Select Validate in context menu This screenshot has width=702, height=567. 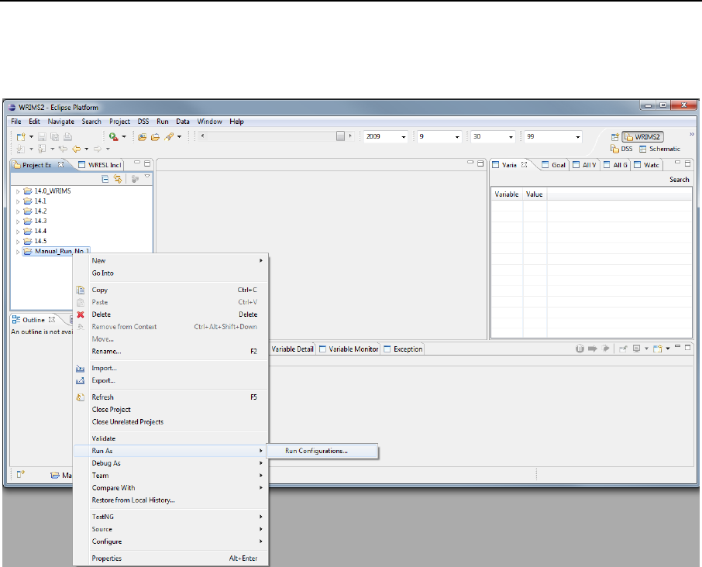pyautogui.click(x=170, y=438)
